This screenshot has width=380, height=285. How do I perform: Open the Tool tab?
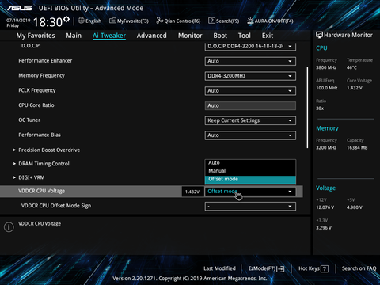tap(245, 36)
